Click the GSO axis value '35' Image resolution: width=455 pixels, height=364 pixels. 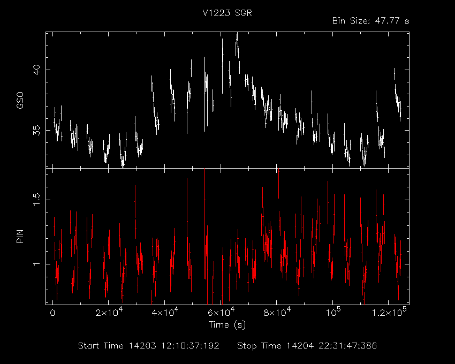pyautogui.click(x=36, y=130)
